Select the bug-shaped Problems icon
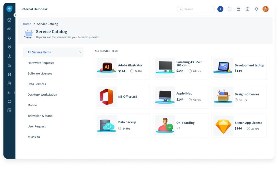Image resolution: width=278 pixels, height=170 pixels. click(x=9, y=38)
